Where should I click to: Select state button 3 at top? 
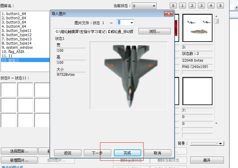click(201, 6)
